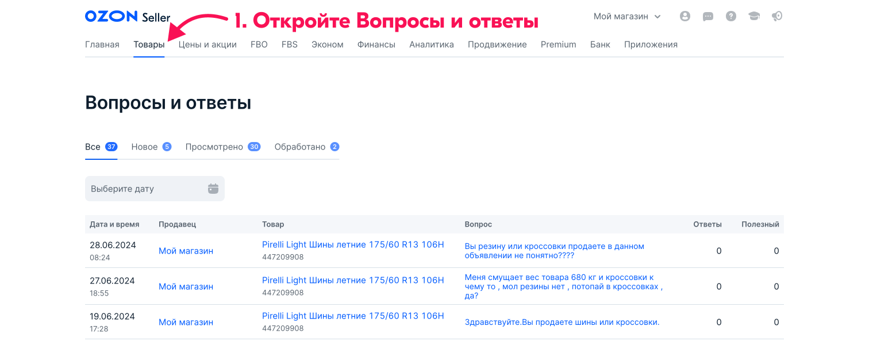Viewport: 869px width, 345px height.
Task: Go to the Банк section
Action: (600, 44)
